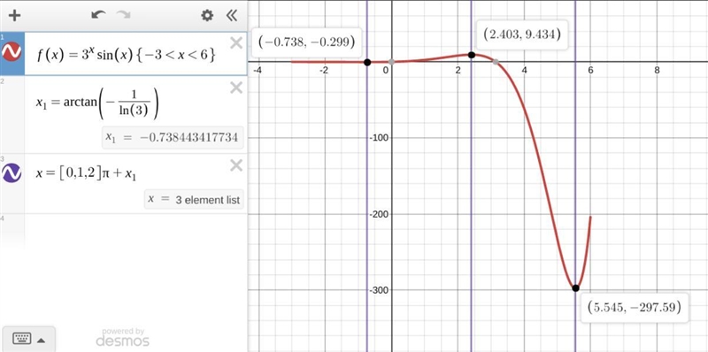Viewport: 708px width, 352px height.
Task: Click the redo arrow icon
Action: (x=123, y=15)
